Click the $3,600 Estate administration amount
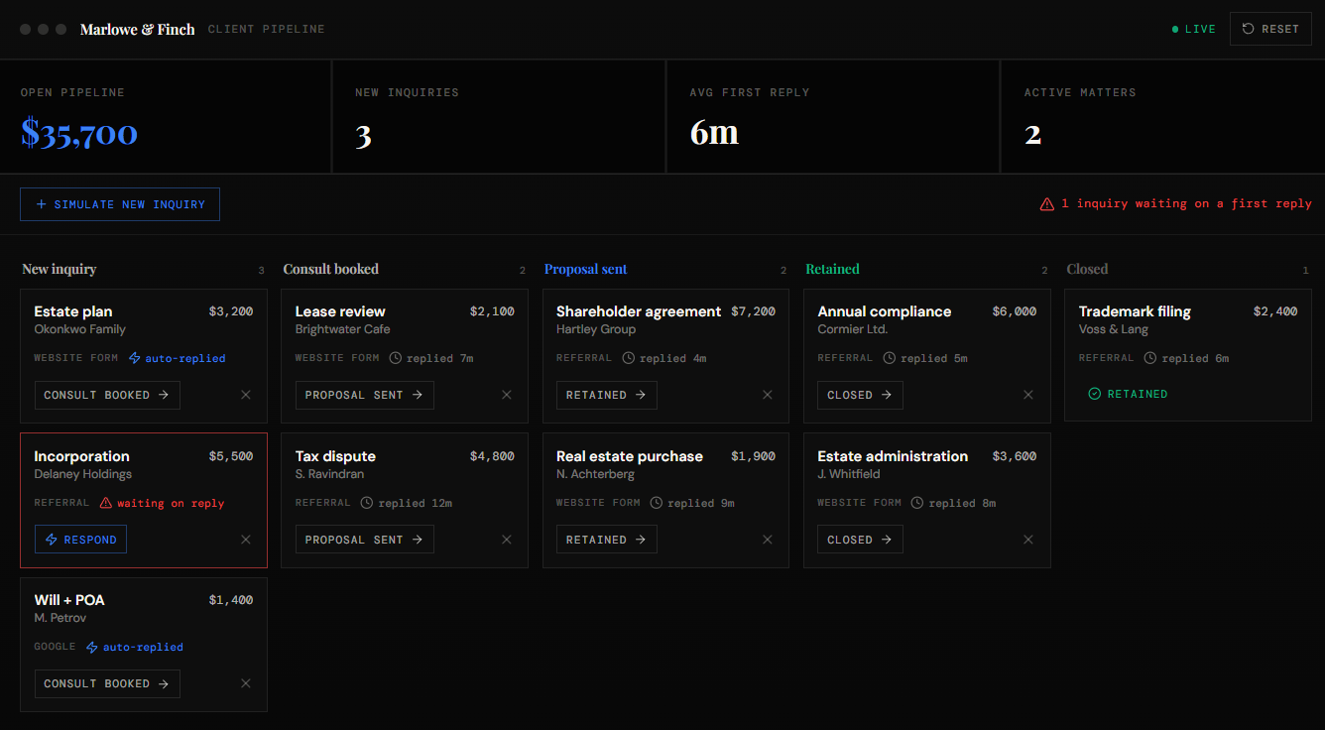 (x=1015, y=456)
